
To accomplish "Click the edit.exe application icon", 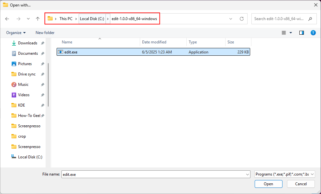I will (x=61, y=52).
